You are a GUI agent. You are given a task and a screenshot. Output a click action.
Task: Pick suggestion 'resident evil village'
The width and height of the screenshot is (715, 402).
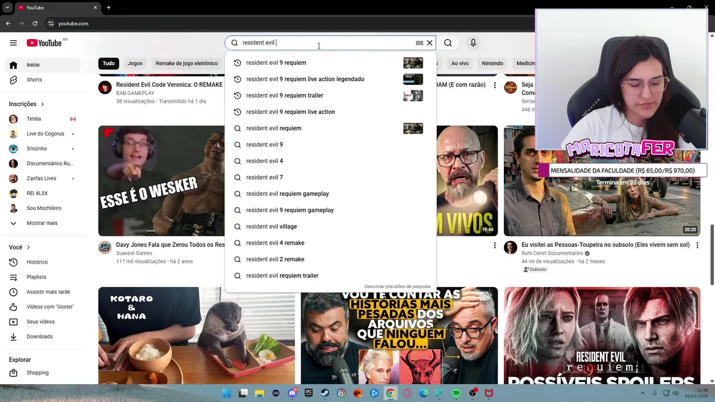click(x=330, y=227)
